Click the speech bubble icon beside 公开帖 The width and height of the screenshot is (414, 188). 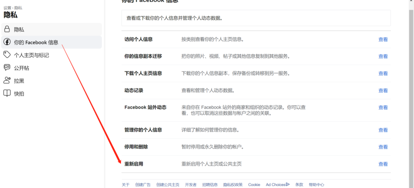(x=7, y=68)
